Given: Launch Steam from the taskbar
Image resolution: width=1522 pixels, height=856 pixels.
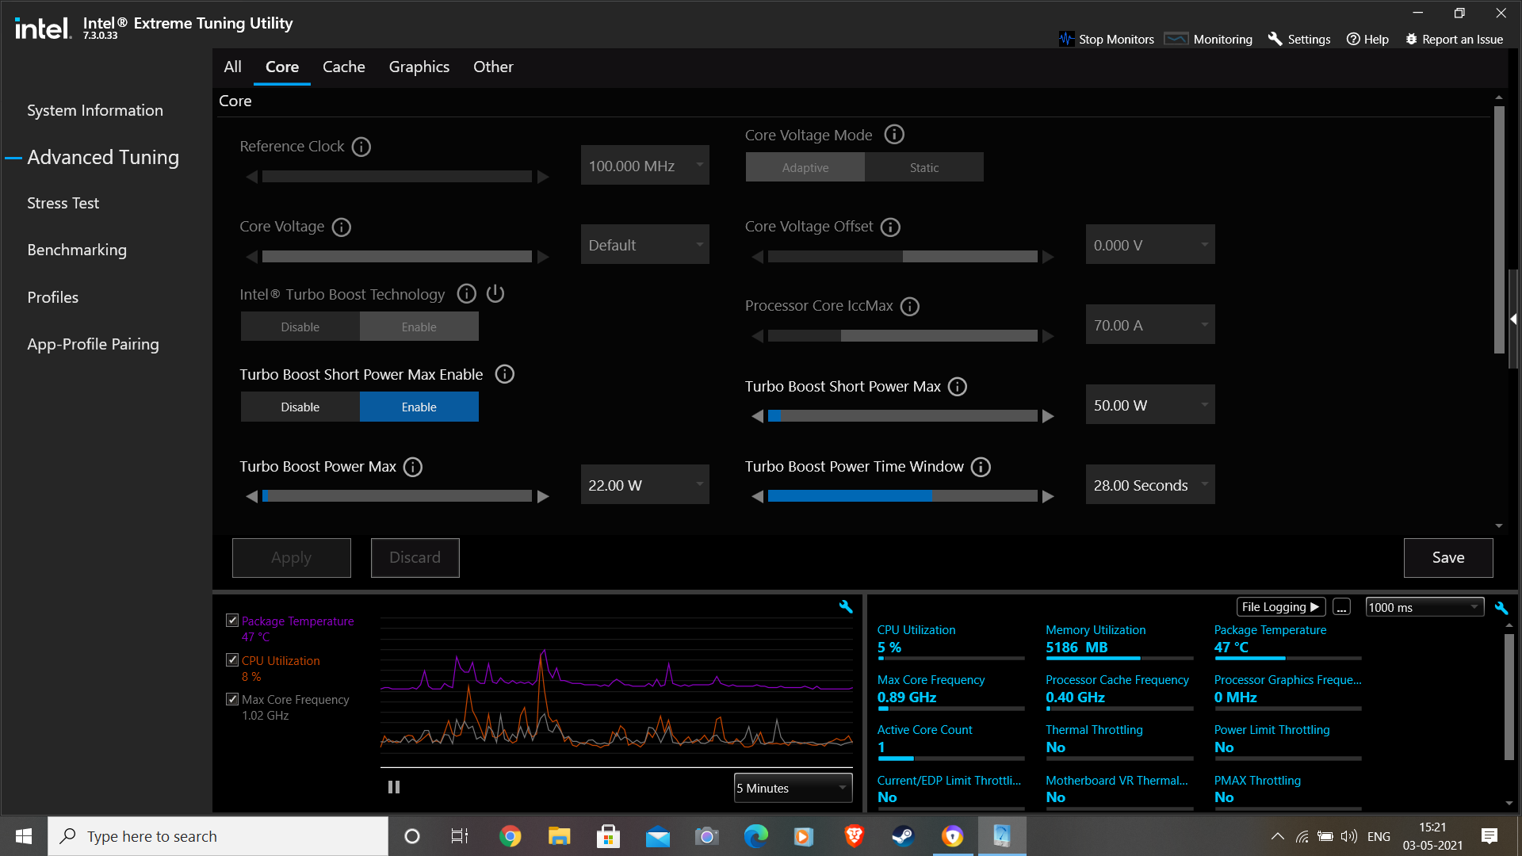Looking at the screenshot, I should point(903,836).
